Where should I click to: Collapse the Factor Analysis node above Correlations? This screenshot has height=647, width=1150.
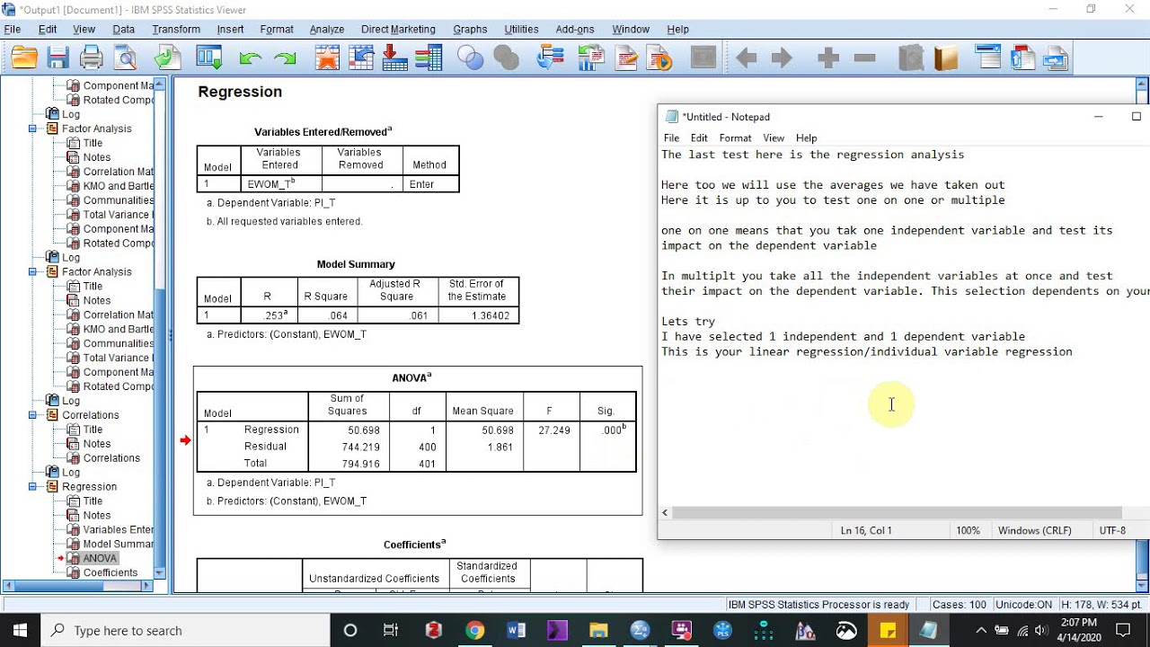click(x=32, y=272)
